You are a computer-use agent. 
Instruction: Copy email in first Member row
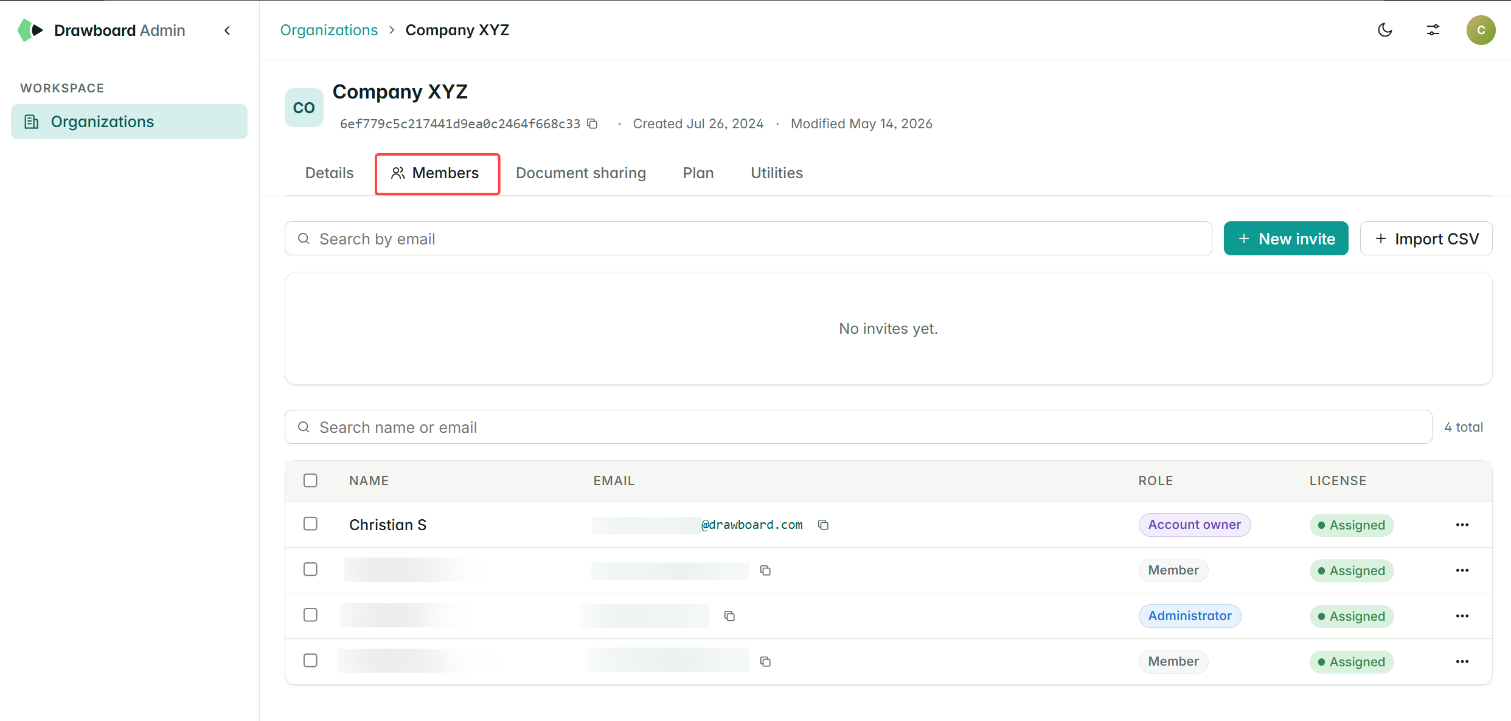765,570
